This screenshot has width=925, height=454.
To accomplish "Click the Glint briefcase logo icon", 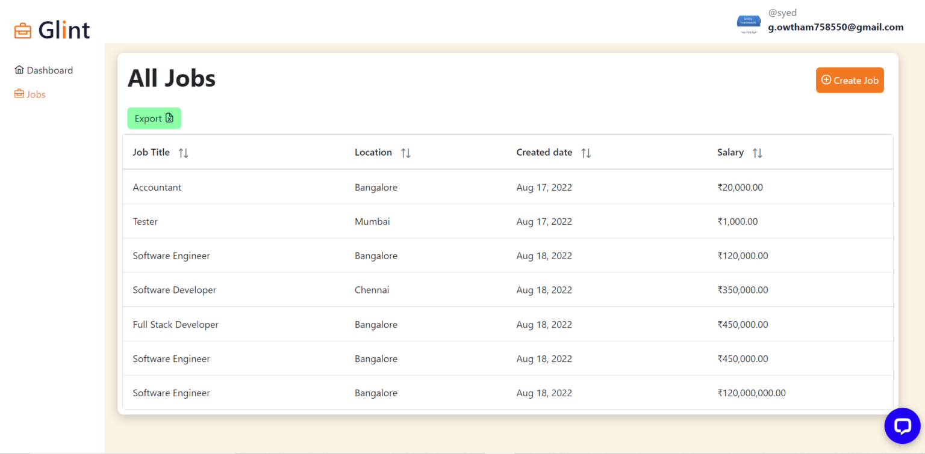I will click(23, 31).
